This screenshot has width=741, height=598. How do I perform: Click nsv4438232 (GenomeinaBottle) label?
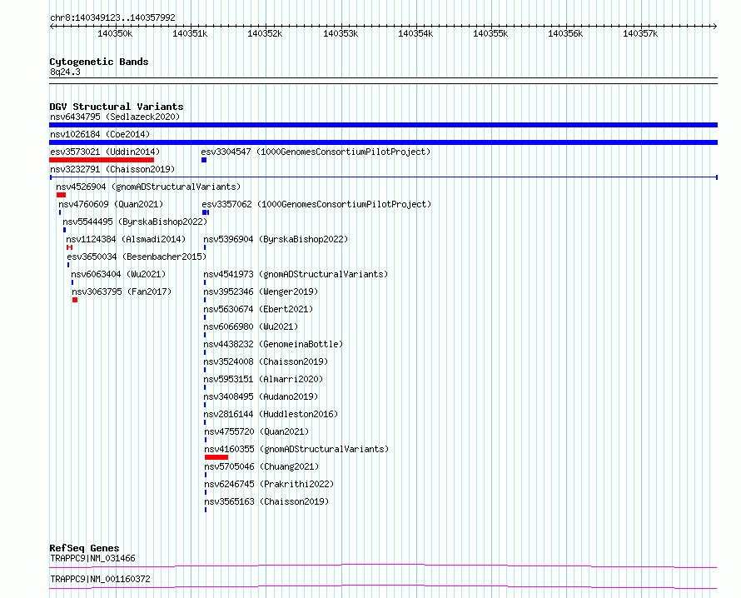click(x=273, y=344)
